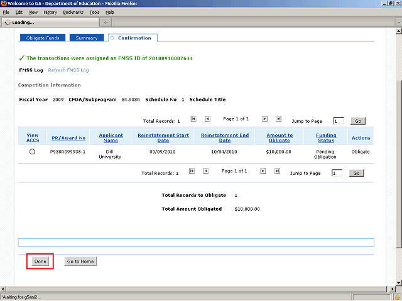Image resolution: width=402 pixels, height=301 pixels.
Task: Click the Pending Obligation status cell
Action: click(x=325, y=154)
